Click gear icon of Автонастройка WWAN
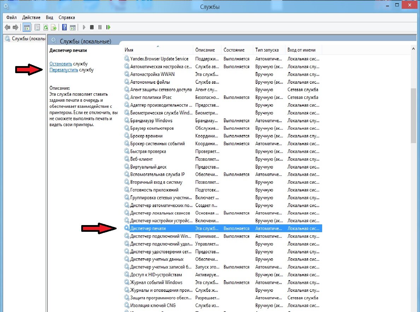Image resolution: width=420 pixels, height=312 pixels. click(x=127, y=74)
